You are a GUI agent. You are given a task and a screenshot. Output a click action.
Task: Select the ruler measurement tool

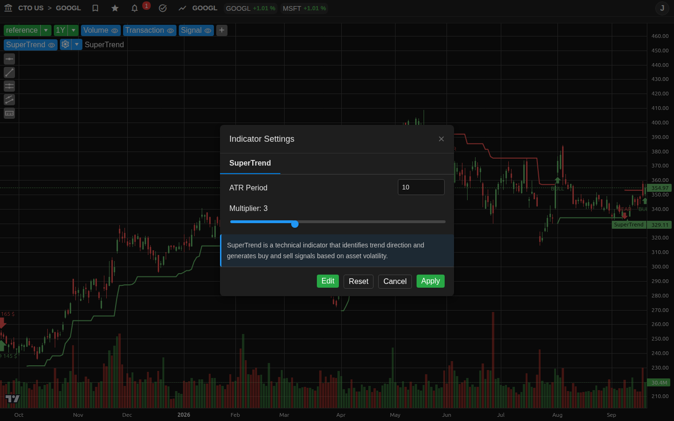pyautogui.click(x=9, y=113)
